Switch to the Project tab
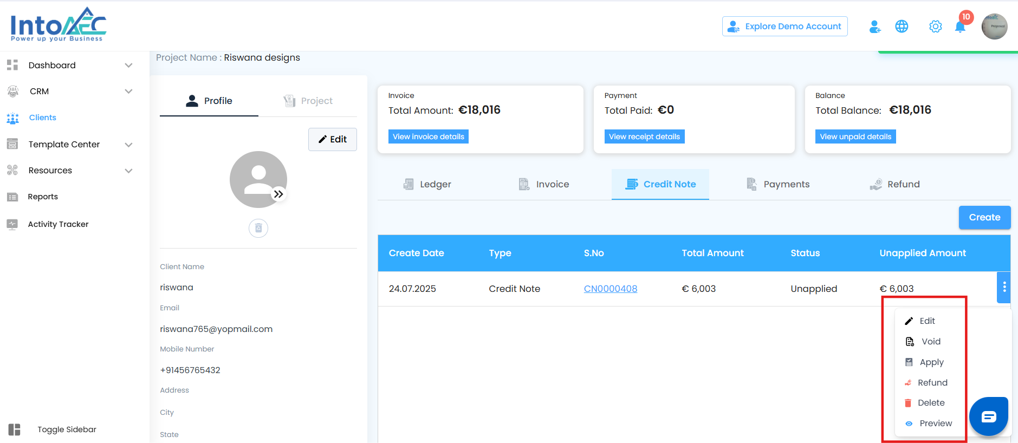Screen dimensions: 1018x443 (x=308, y=101)
